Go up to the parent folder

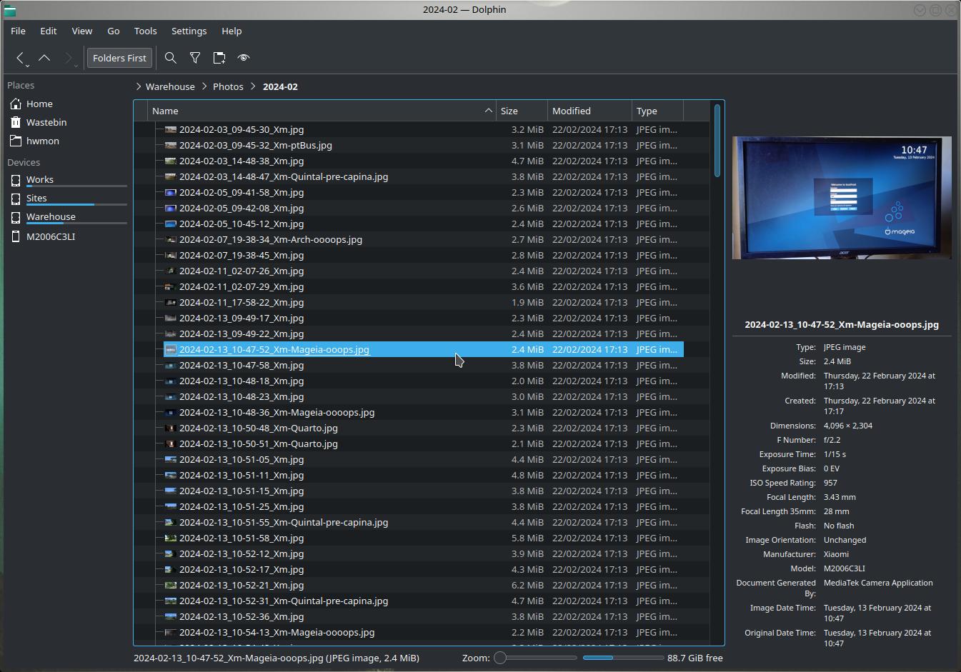tap(44, 58)
